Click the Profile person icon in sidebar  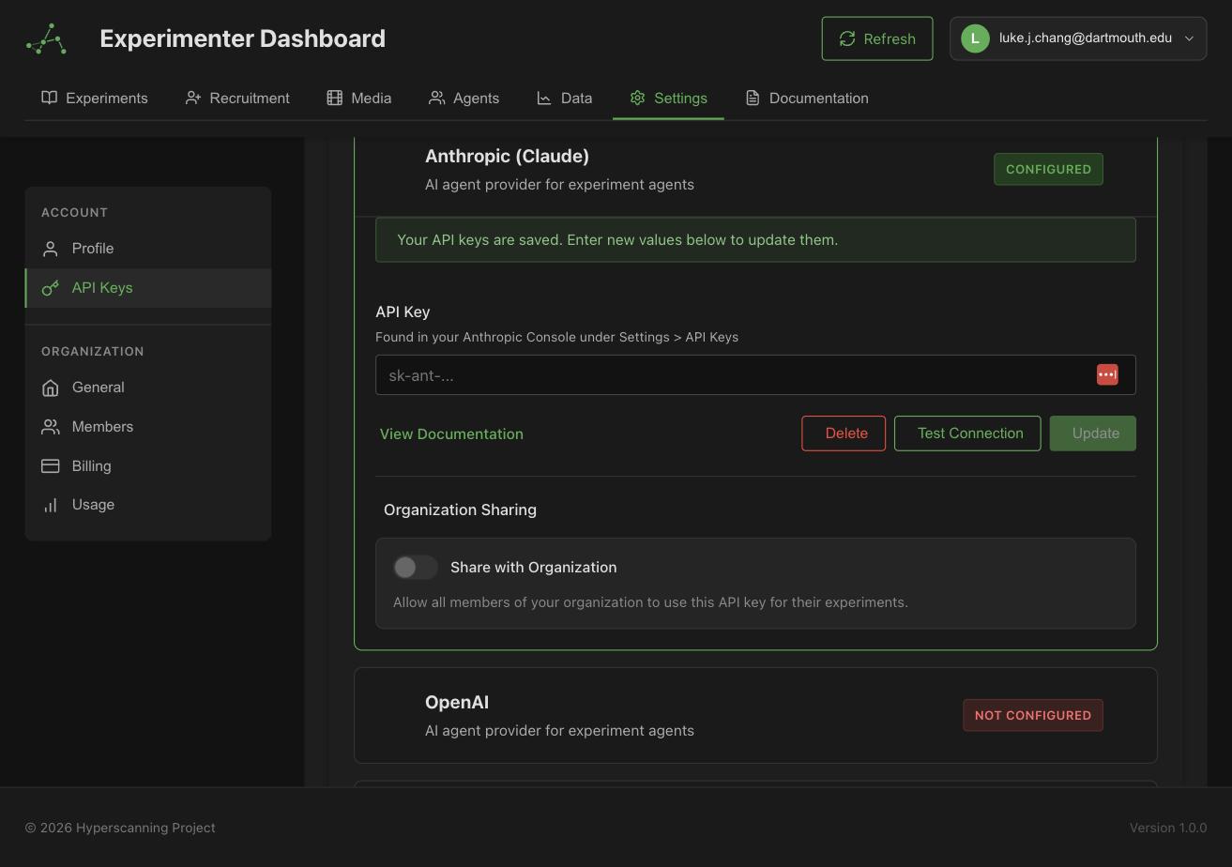51,249
